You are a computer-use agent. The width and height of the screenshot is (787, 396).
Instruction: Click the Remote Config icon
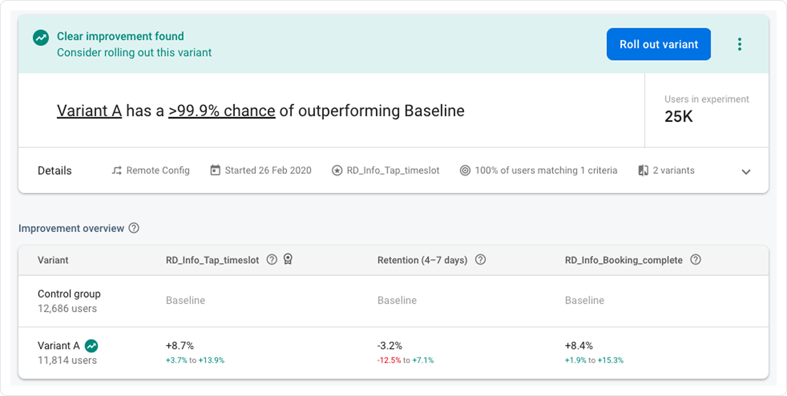[x=117, y=171]
